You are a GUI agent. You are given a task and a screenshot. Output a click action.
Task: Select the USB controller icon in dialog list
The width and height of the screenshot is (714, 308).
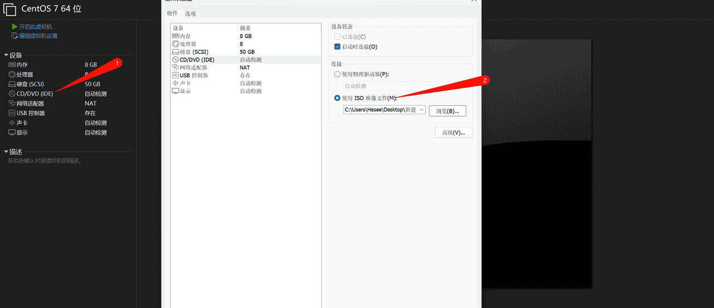[176, 75]
